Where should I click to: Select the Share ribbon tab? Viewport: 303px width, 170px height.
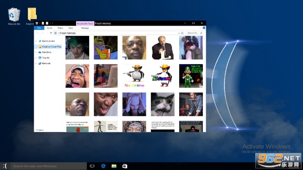point(60,28)
